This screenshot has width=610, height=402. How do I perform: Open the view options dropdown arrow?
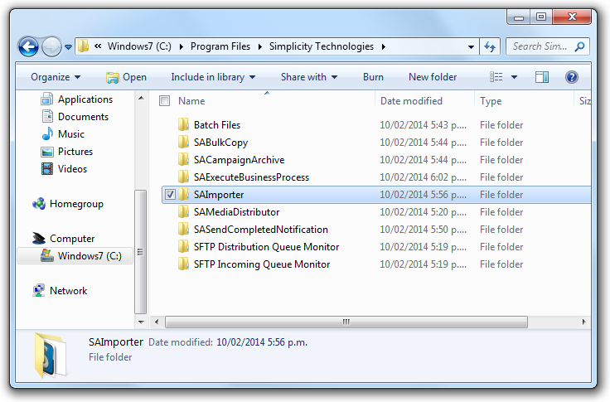click(514, 77)
